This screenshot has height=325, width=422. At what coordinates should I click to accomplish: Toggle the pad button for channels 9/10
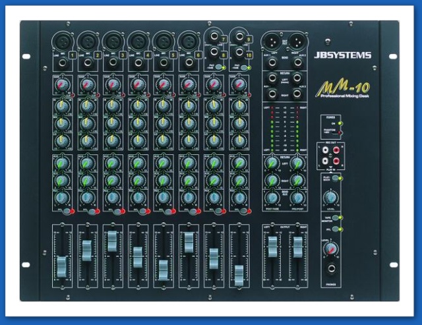[x=244, y=67]
